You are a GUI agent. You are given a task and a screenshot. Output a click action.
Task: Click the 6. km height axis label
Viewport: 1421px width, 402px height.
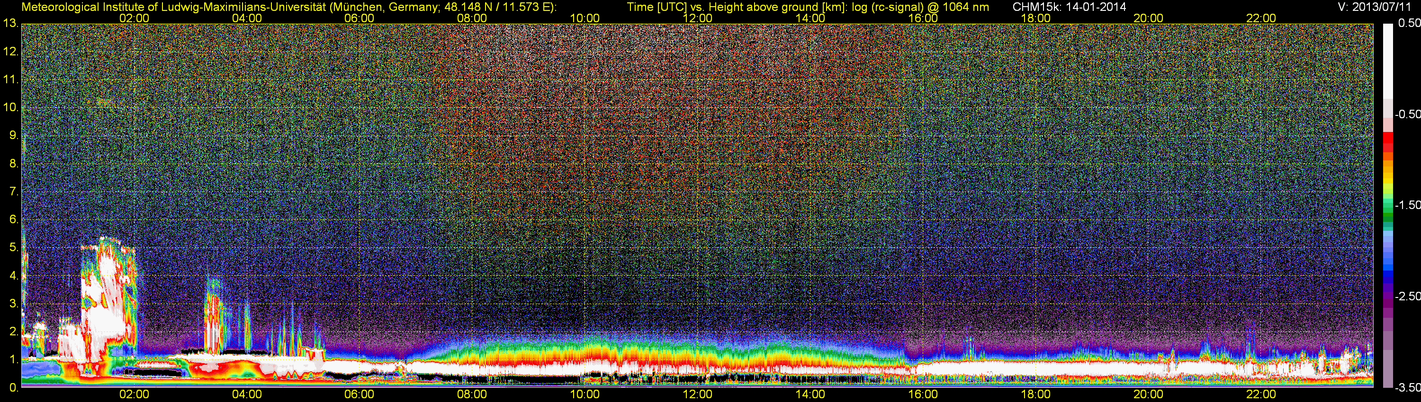(x=14, y=219)
